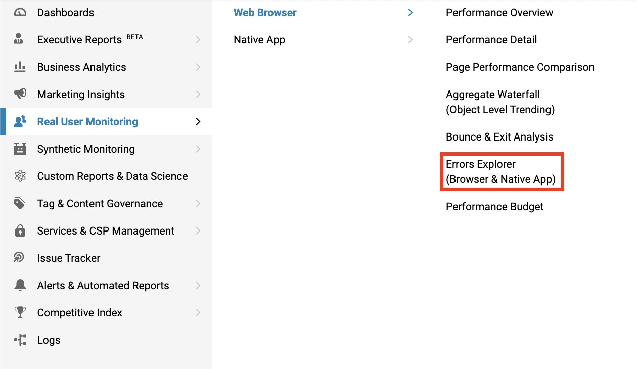The height and width of the screenshot is (369, 637).
Task: Click the Tag & Content Governance tag icon
Action: point(20,204)
